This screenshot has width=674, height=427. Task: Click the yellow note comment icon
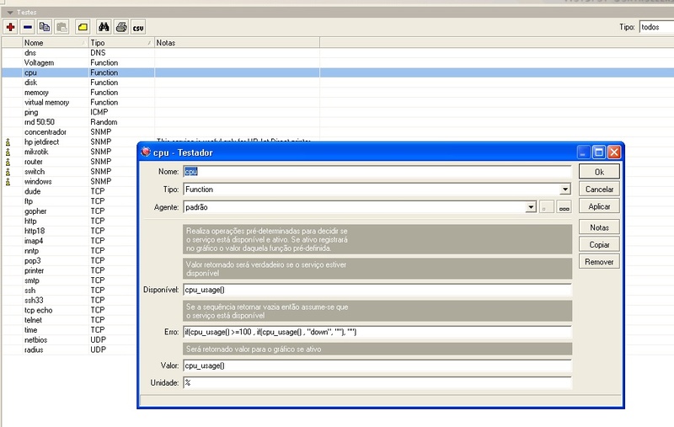tap(83, 27)
